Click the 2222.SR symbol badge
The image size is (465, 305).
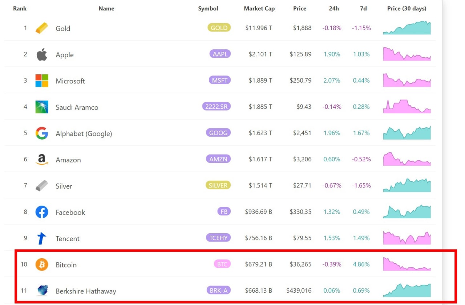click(x=216, y=106)
